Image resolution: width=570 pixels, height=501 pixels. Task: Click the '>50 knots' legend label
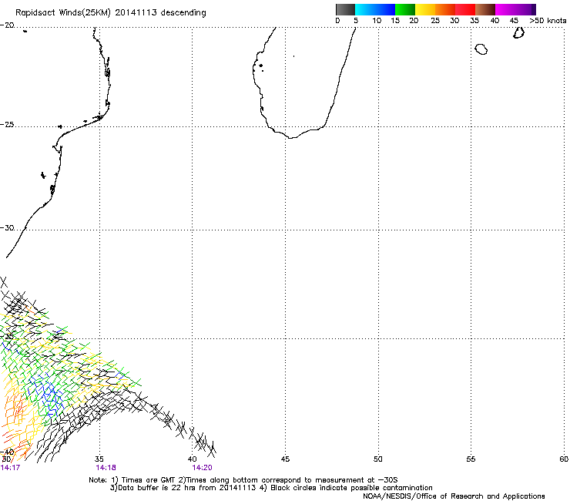coord(548,21)
